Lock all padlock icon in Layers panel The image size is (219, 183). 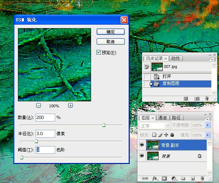pyautogui.click(x=172, y=135)
